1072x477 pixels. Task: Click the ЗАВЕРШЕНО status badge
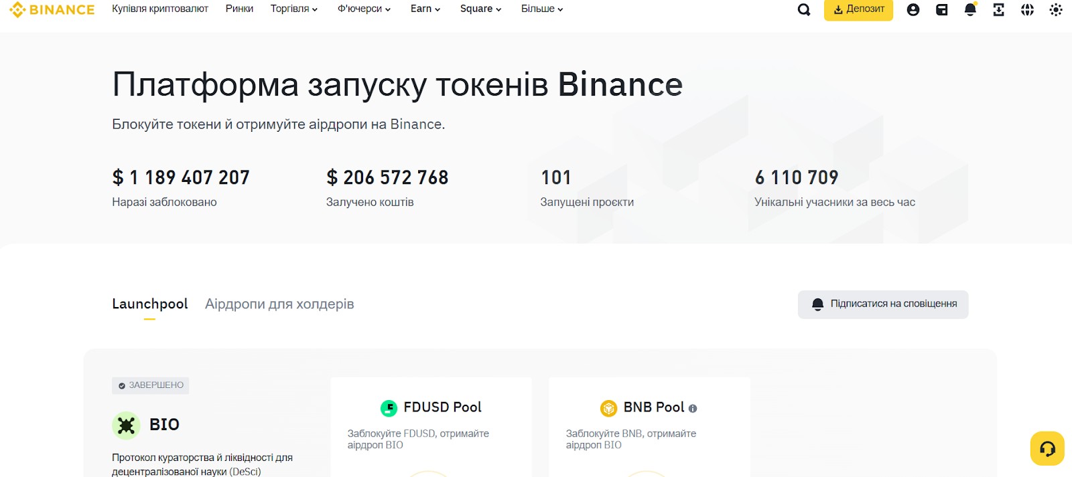[x=151, y=385]
